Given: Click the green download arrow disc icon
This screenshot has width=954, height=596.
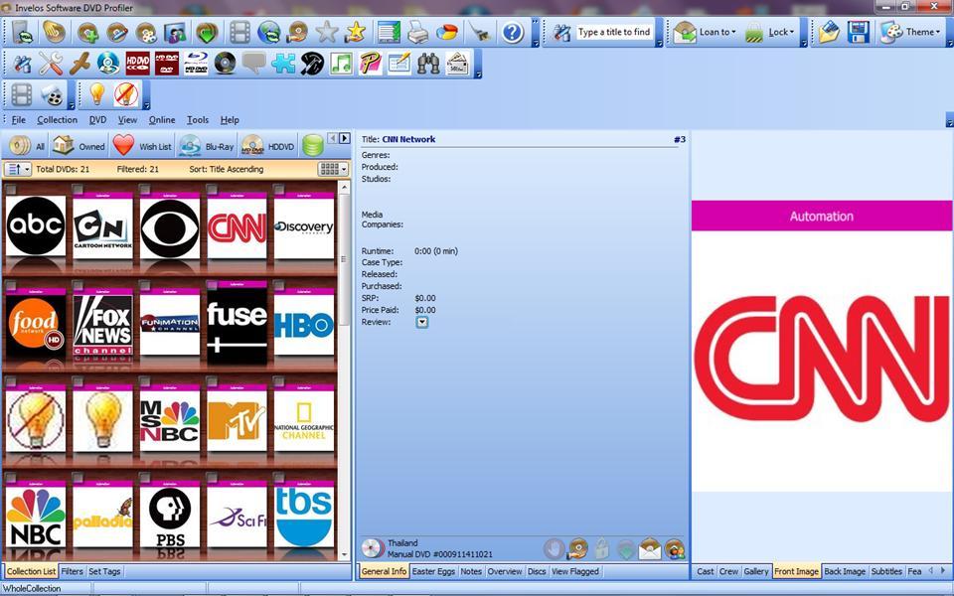Looking at the screenshot, I should pyautogui.click(x=207, y=32).
